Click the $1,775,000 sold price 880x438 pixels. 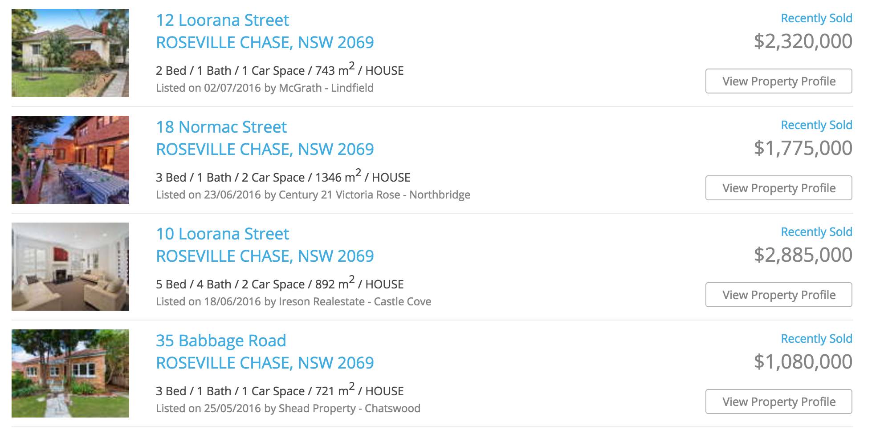(x=803, y=148)
